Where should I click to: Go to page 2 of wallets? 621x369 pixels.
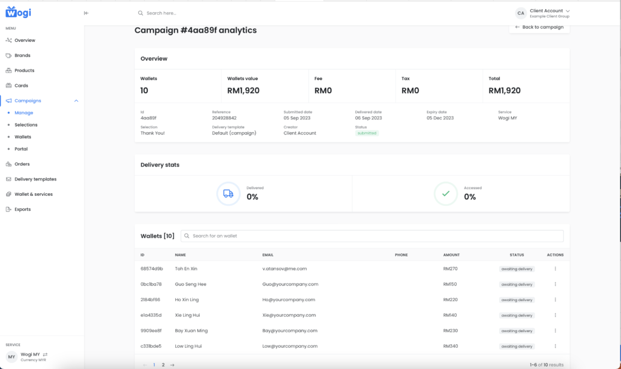[x=163, y=365]
